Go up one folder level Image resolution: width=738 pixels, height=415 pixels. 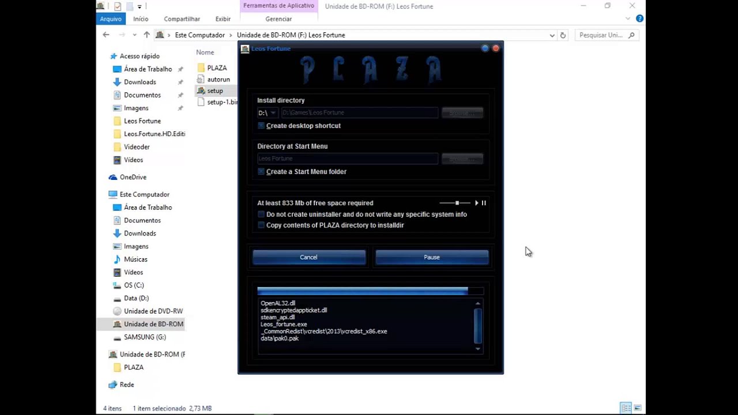coord(146,35)
